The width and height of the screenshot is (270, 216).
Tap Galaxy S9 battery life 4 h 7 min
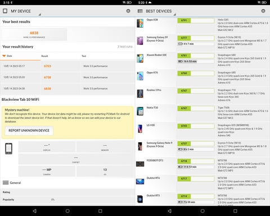[196, 44]
